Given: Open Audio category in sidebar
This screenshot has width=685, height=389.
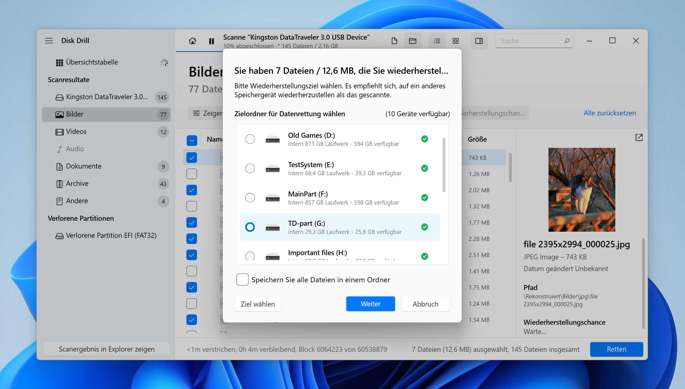Looking at the screenshot, I should point(106,149).
